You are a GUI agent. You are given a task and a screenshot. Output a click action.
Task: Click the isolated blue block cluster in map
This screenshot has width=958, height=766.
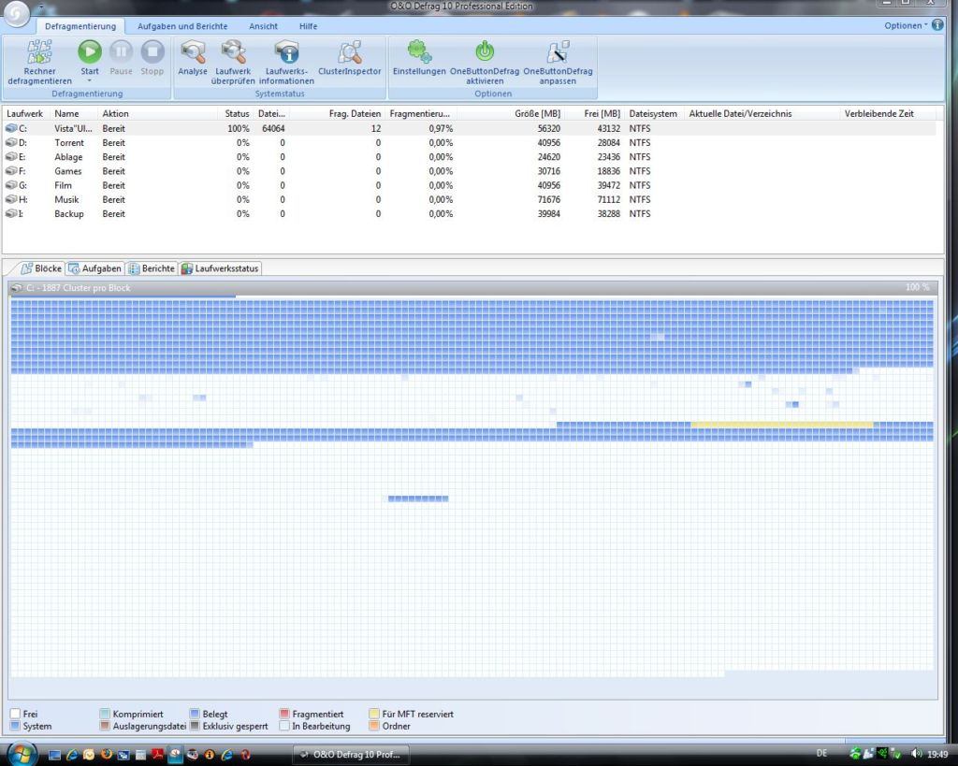coord(418,499)
